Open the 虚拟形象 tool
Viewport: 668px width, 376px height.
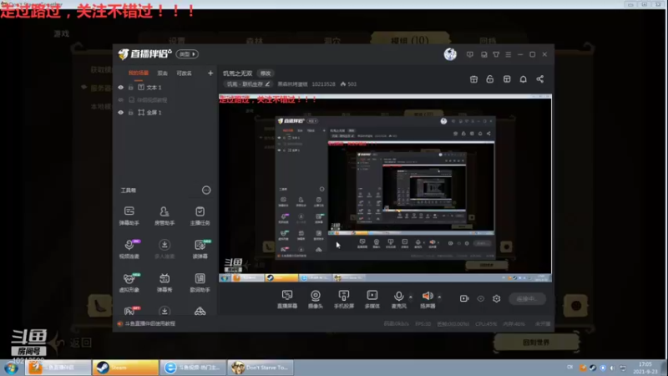129,282
